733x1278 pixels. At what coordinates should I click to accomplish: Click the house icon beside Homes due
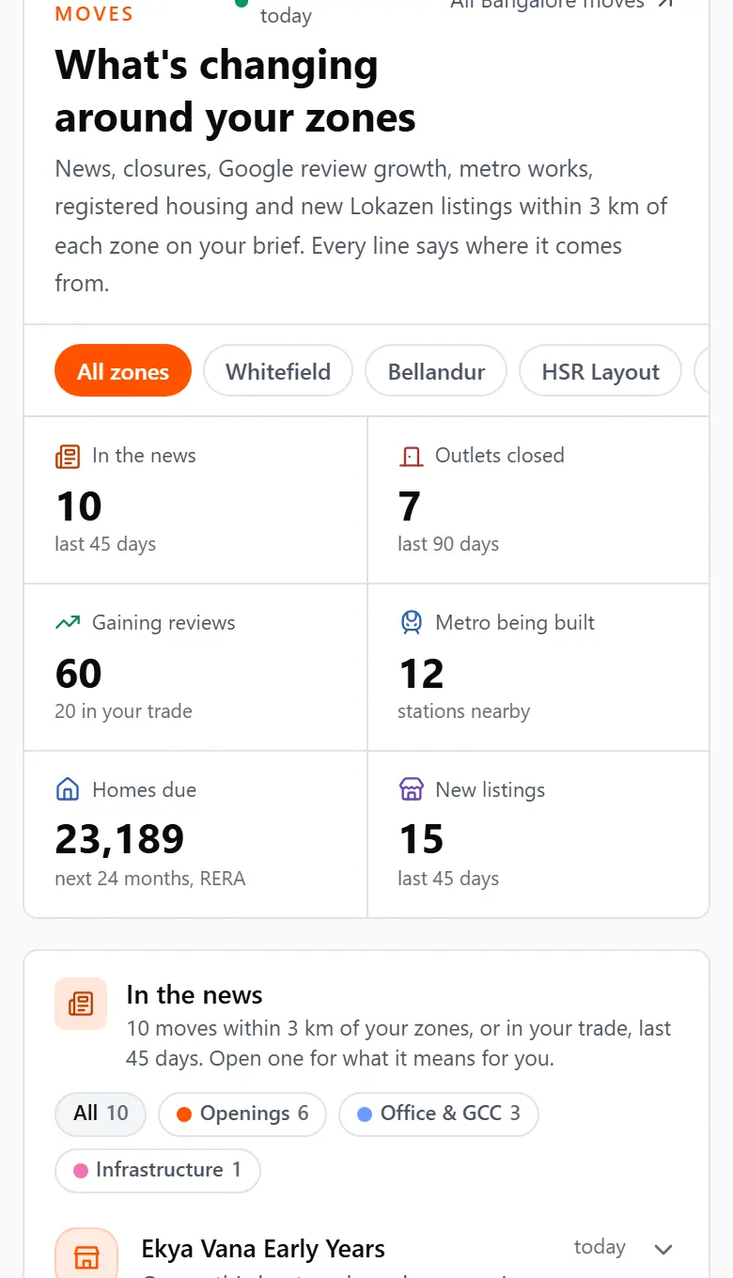click(x=68, y=790)
